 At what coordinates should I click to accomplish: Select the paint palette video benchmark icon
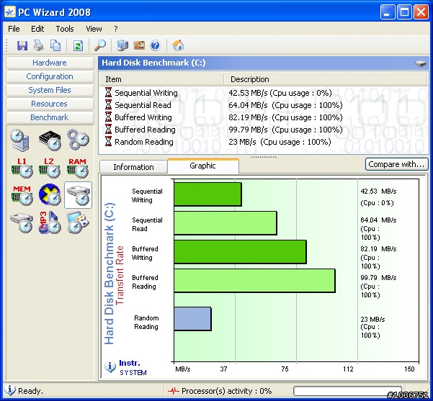(x=78, y=222)
